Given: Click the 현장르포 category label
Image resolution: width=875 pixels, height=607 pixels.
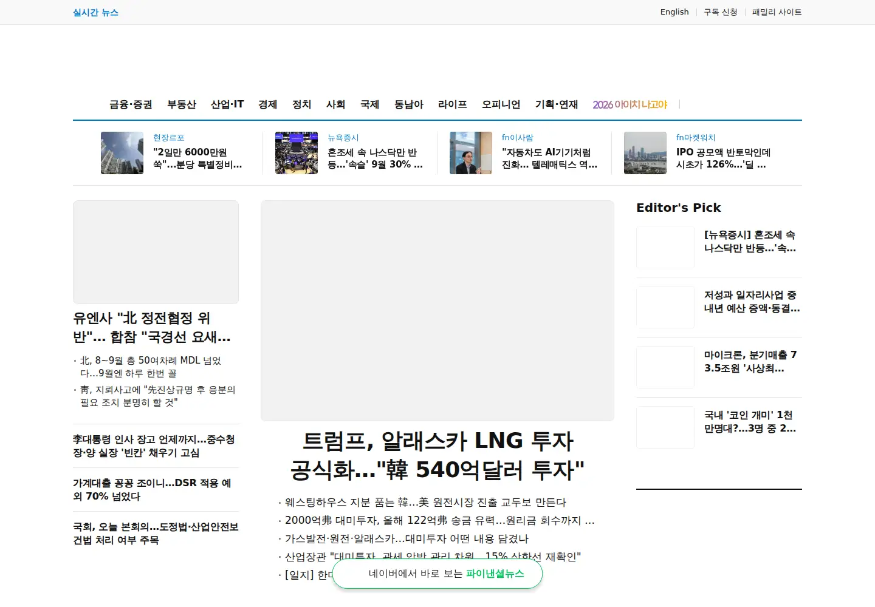Looking at the screenshot, I should tap(169, 138).
